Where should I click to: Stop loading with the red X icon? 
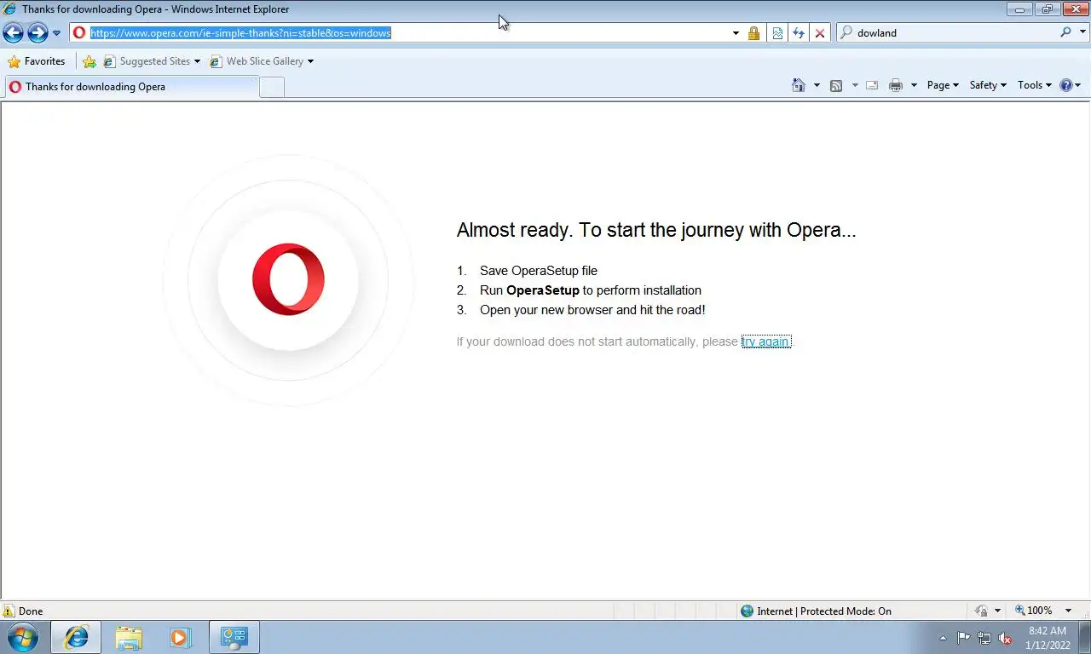(820, 33)
